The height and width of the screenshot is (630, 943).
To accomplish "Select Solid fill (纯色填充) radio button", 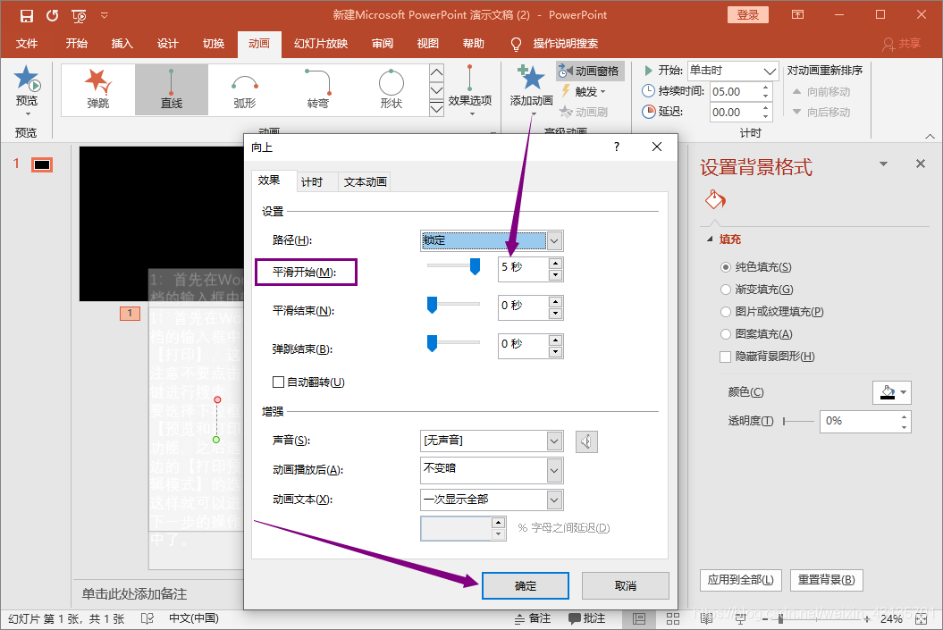I will point(725,267).
